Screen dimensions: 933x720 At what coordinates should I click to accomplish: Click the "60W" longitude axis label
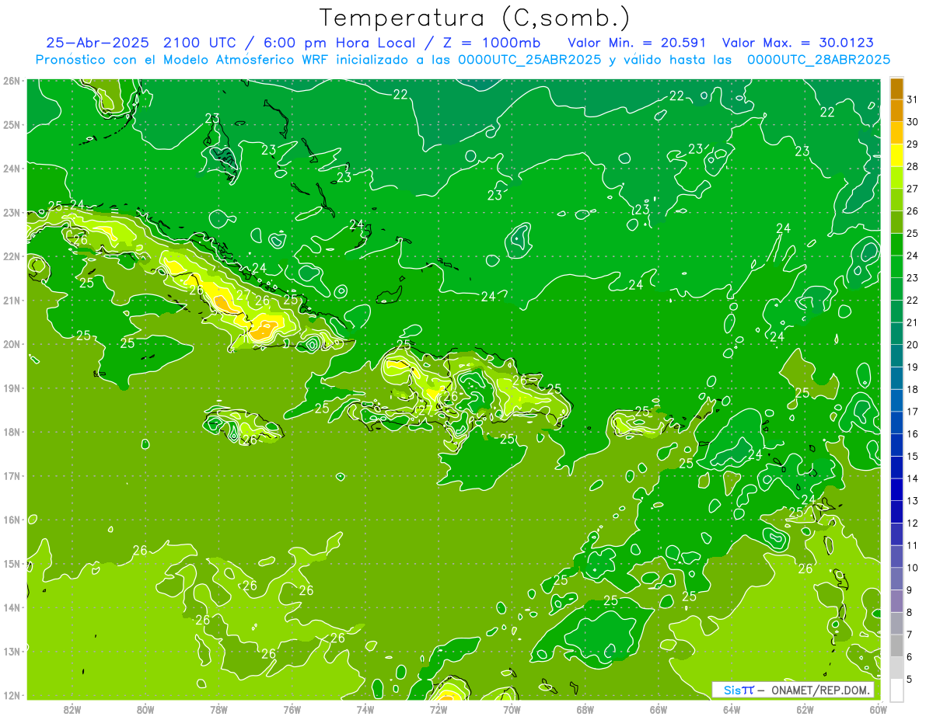click(879, 709)
